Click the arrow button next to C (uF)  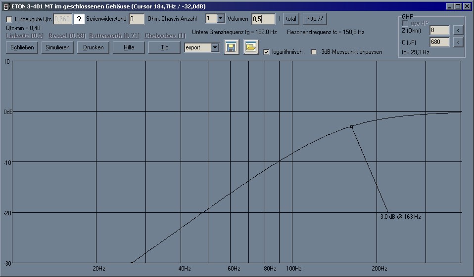(x=458, y=42)
